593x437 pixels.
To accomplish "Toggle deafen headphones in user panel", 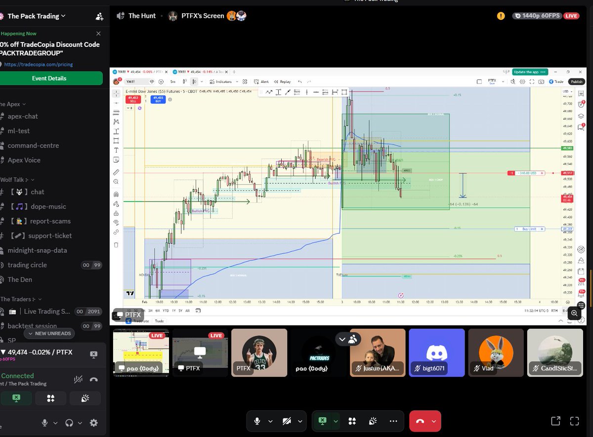I will (69, 423).
